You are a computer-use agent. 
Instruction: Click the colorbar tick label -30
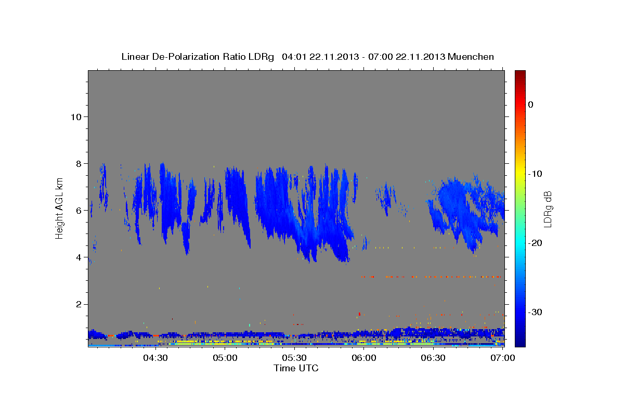coord(536,312)
